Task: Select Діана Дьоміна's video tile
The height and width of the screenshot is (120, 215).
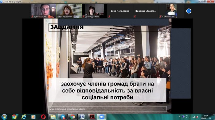Action: tap(95, 11)
